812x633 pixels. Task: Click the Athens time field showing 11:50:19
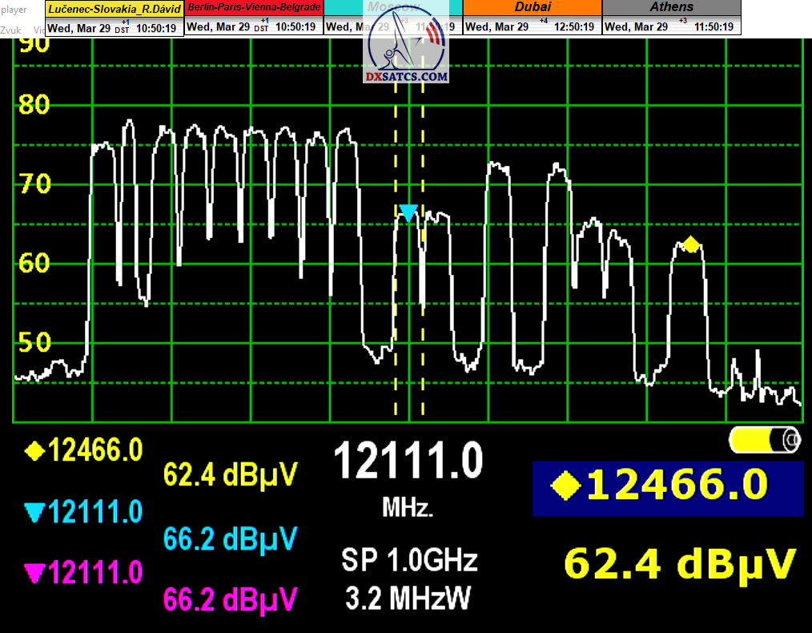point(711,26)
